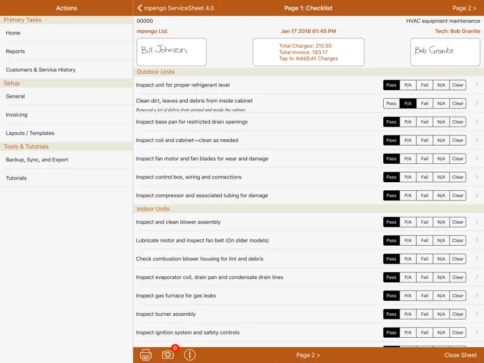The height and width of the screenshot is (363, 484).
Task: Tap the printer icon in bottom toolbar
Action: pyautogui.click(x=146, y=355)
